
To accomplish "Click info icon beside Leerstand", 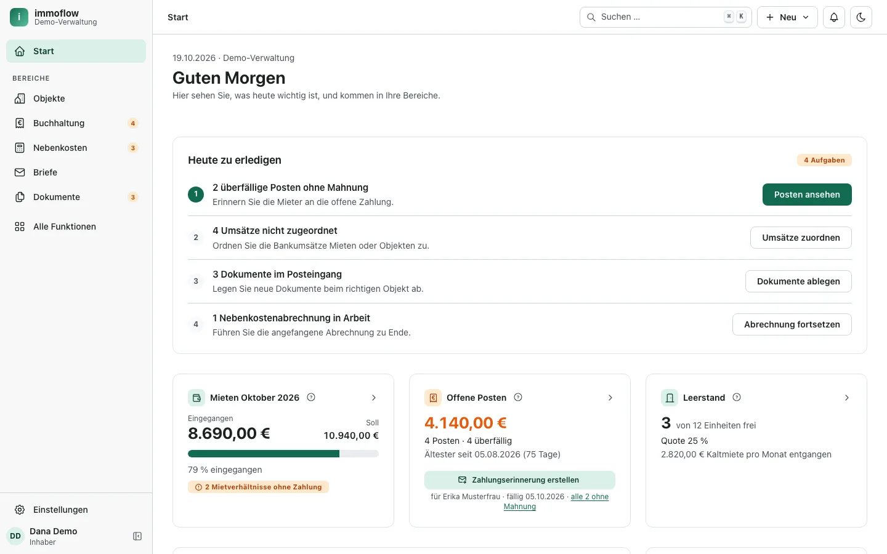I will coord(737,397).
